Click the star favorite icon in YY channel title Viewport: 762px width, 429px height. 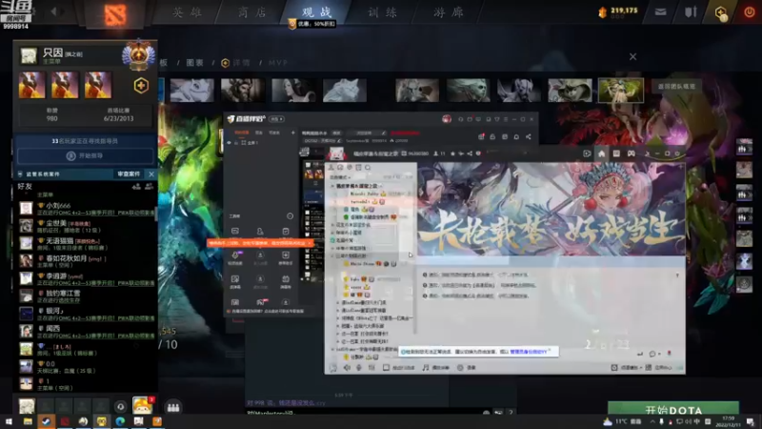click(452, 153)
